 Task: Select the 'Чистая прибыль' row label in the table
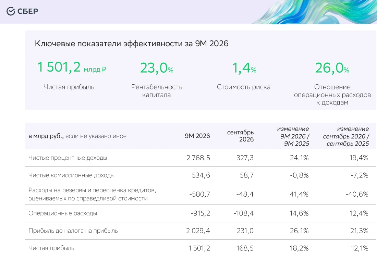tap(51, 248)
